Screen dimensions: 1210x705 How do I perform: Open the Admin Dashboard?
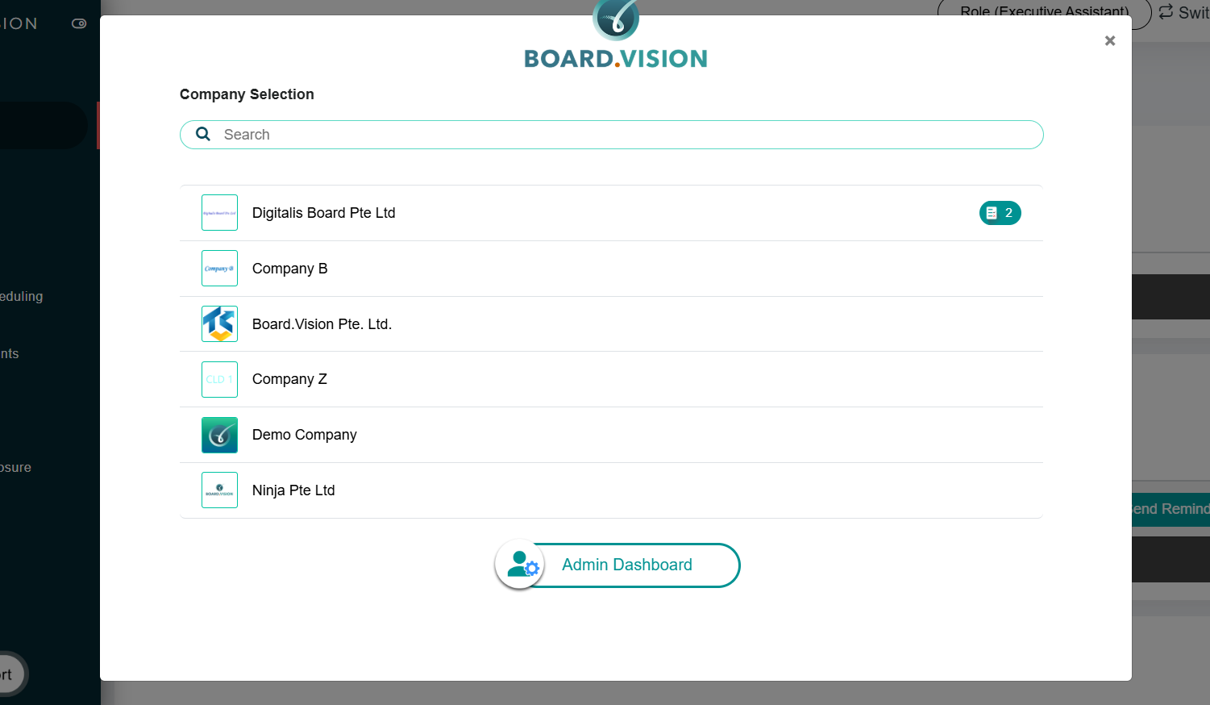click(x=617, y=565)
